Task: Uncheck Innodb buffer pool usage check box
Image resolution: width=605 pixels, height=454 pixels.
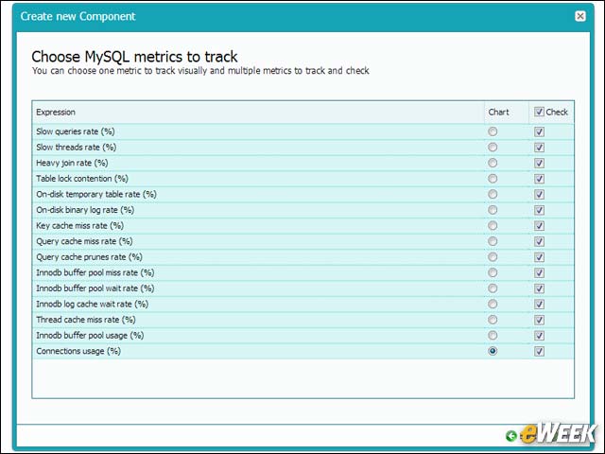Action: [x=539, y=336]
